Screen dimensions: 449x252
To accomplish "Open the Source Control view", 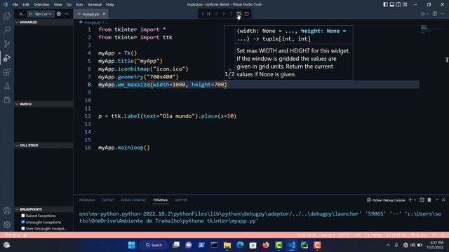I will [7, 43].
